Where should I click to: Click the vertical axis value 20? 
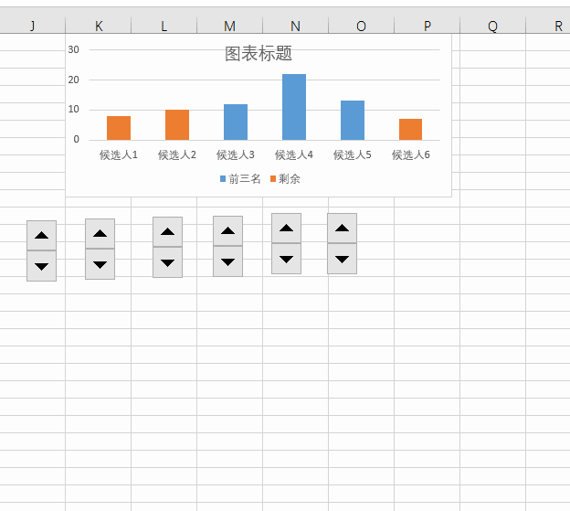tap(73, 80)
